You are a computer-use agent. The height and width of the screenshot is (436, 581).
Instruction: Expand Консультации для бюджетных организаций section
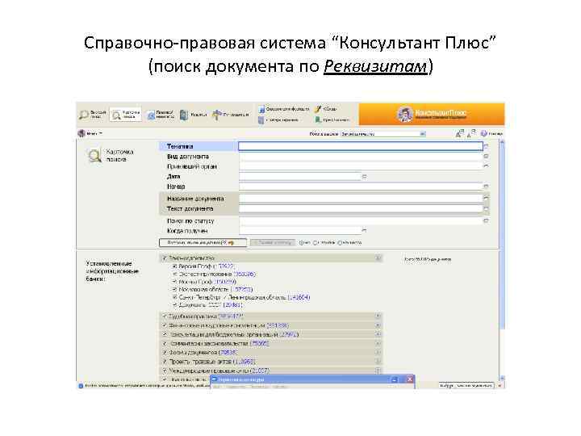point(378,334)
